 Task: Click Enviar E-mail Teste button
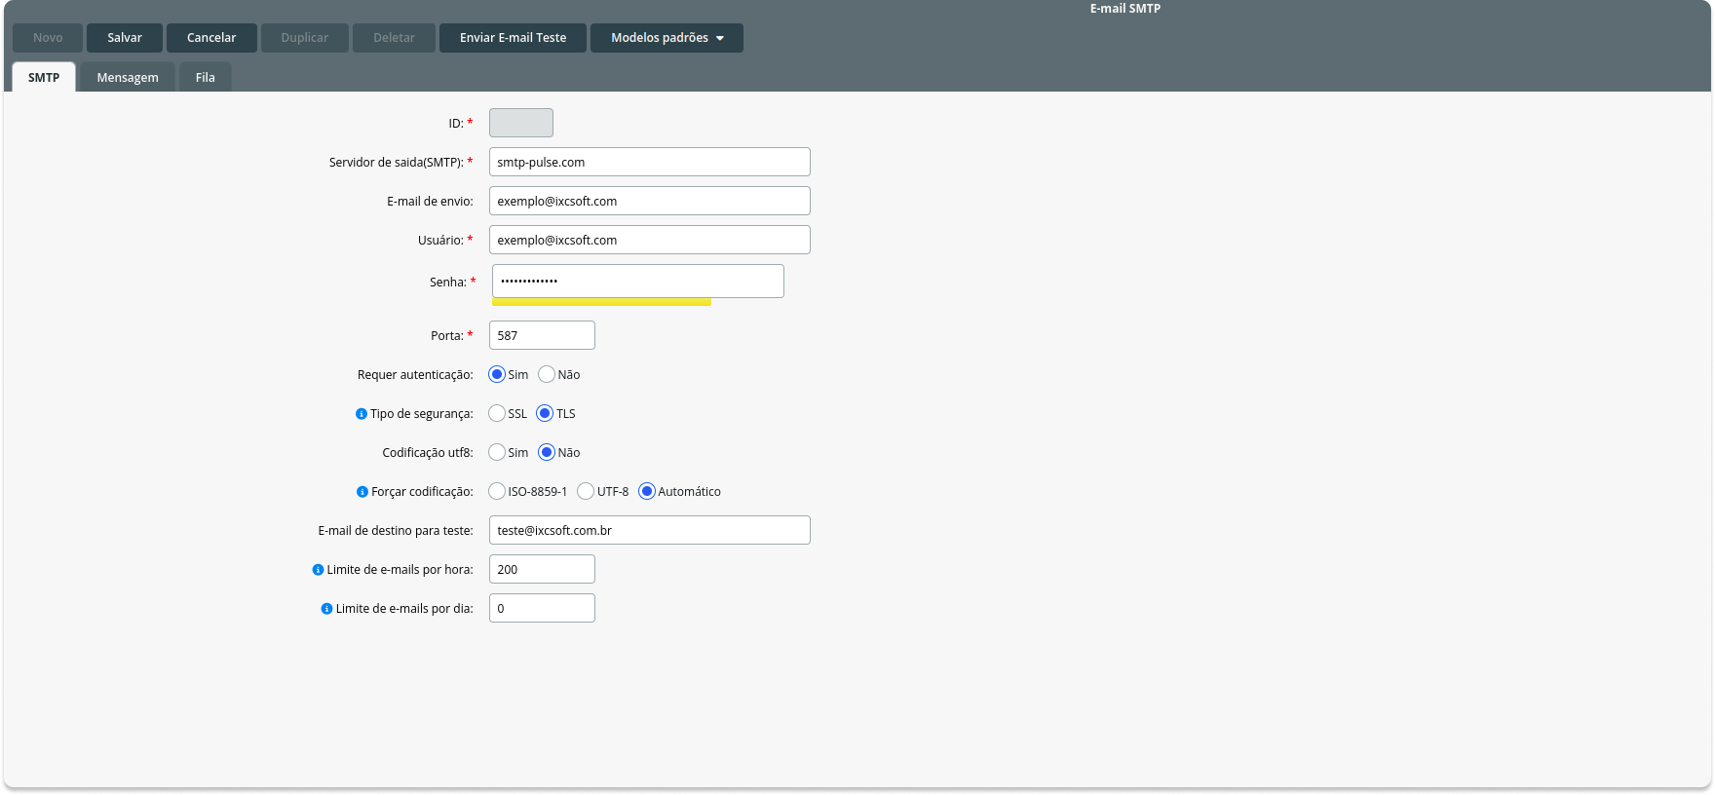click(x=513, y=38)
